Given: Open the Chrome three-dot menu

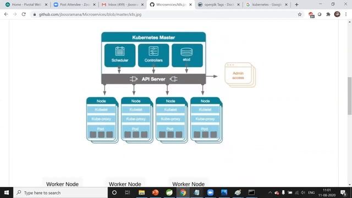Looking at the screenshot, I should pyautogui.click(x=346, y=14).
